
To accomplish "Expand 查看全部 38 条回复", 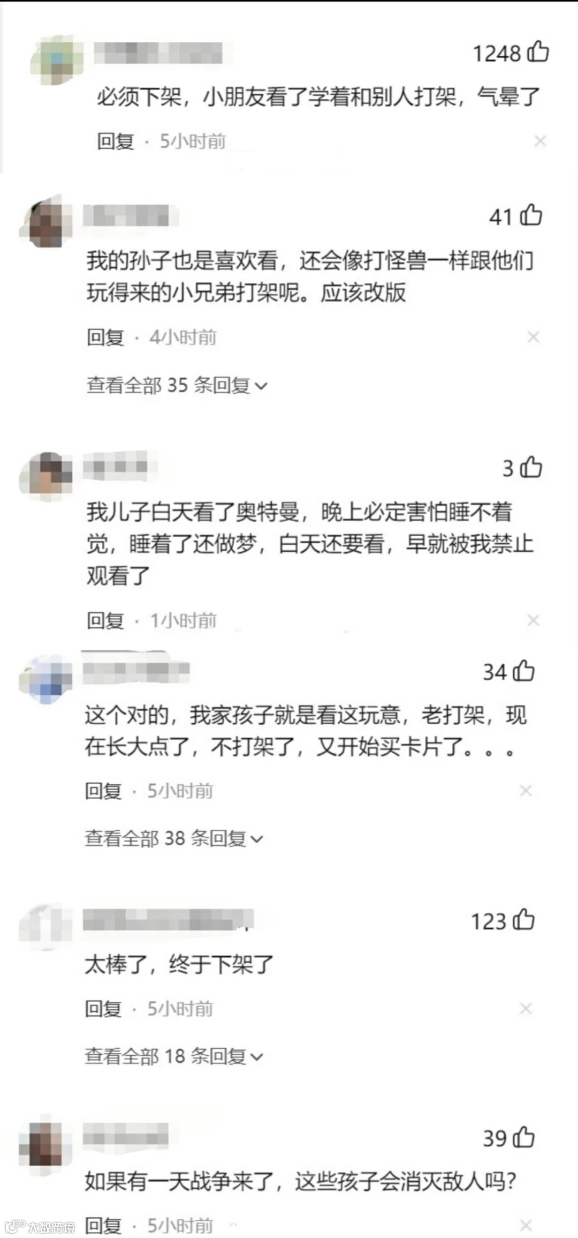I will (x=174, y=838).
